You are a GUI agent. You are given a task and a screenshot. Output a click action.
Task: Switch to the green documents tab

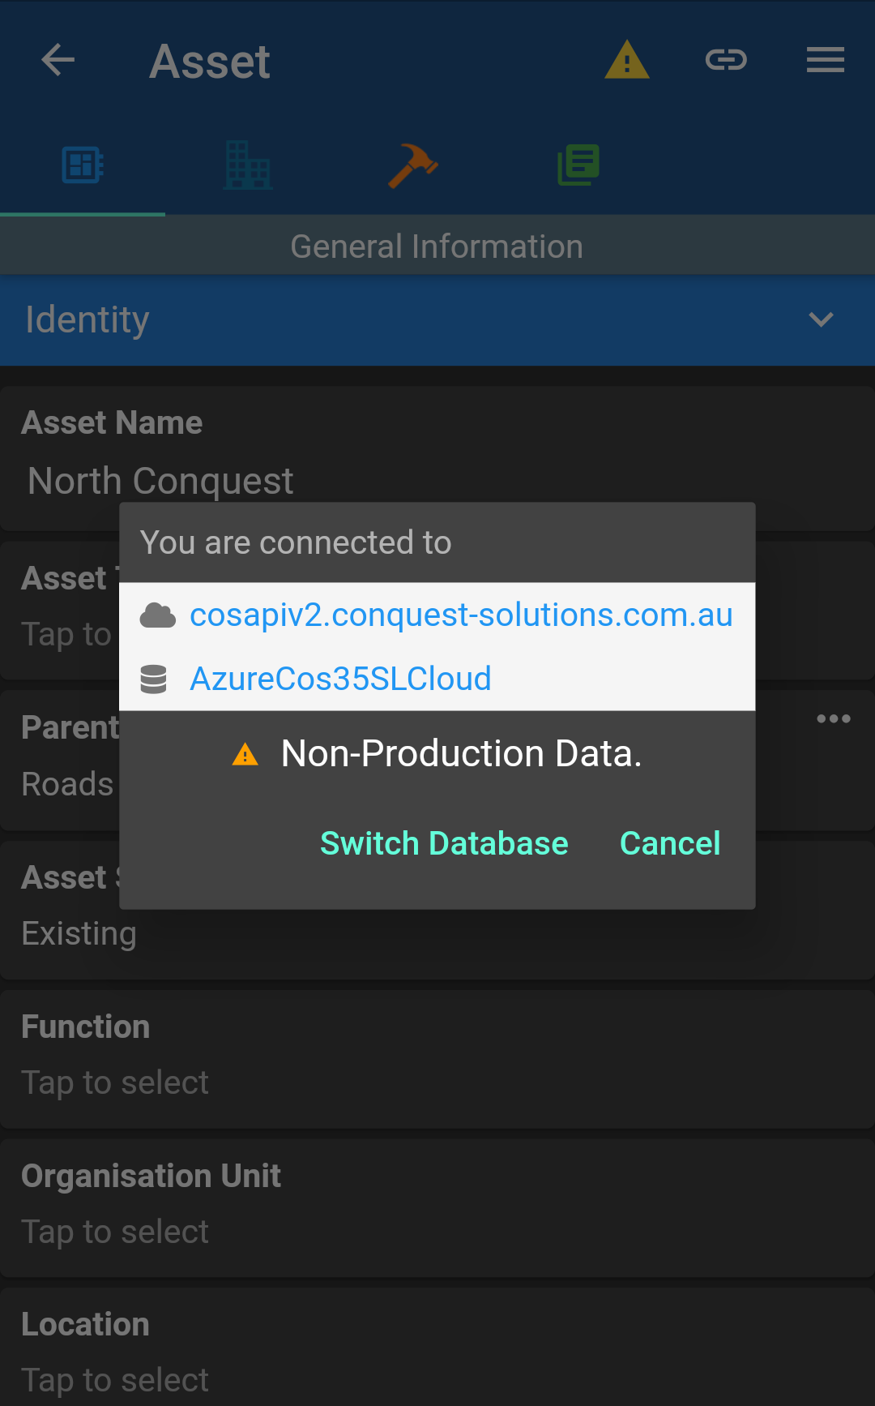578,165
